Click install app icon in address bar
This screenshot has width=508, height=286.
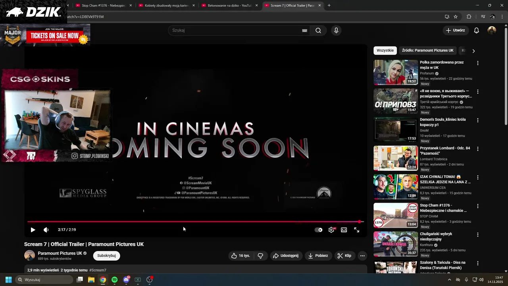click(x=447, y=17)
